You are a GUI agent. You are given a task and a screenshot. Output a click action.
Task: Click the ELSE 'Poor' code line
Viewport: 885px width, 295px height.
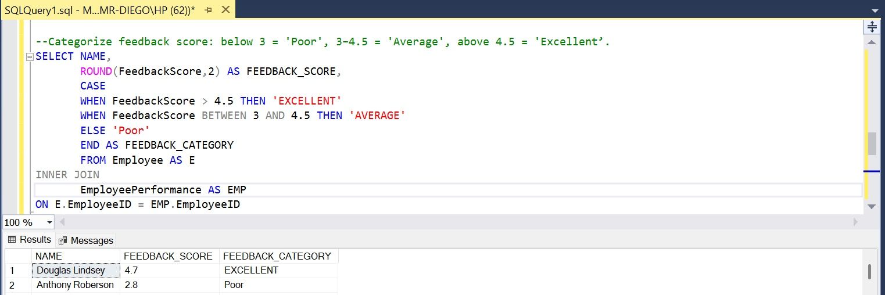[x=115, y=131]
